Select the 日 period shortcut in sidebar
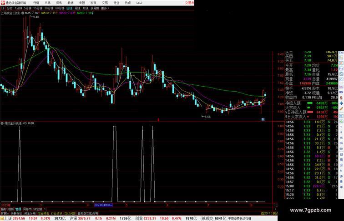This screenshot has width=344, height=221. pos(341,154)
